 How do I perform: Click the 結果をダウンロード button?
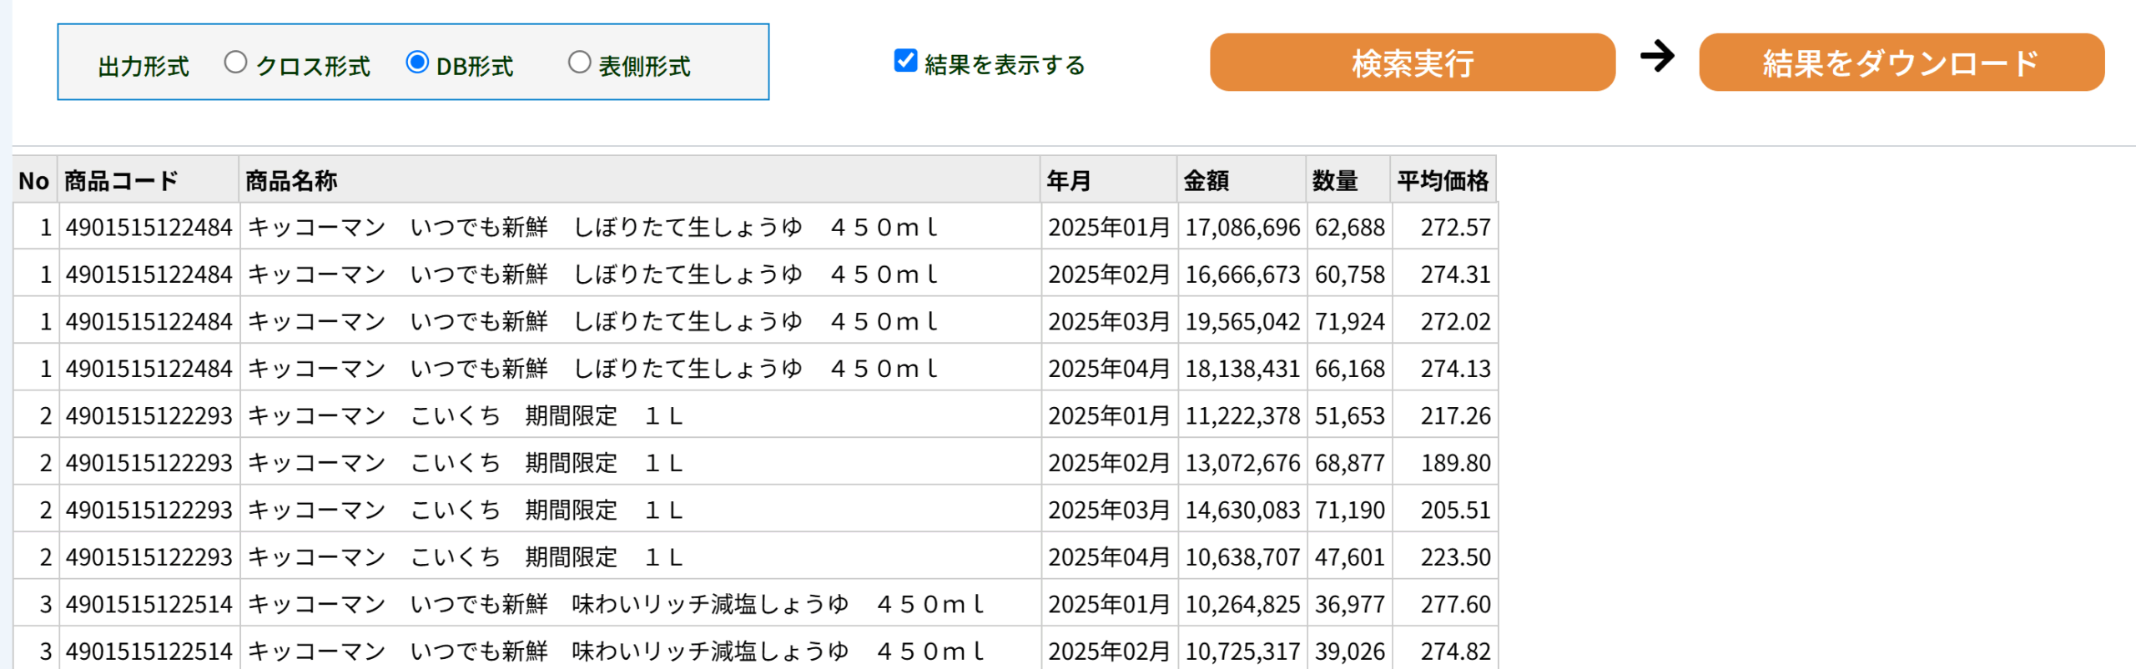[x=1902, y=63]
